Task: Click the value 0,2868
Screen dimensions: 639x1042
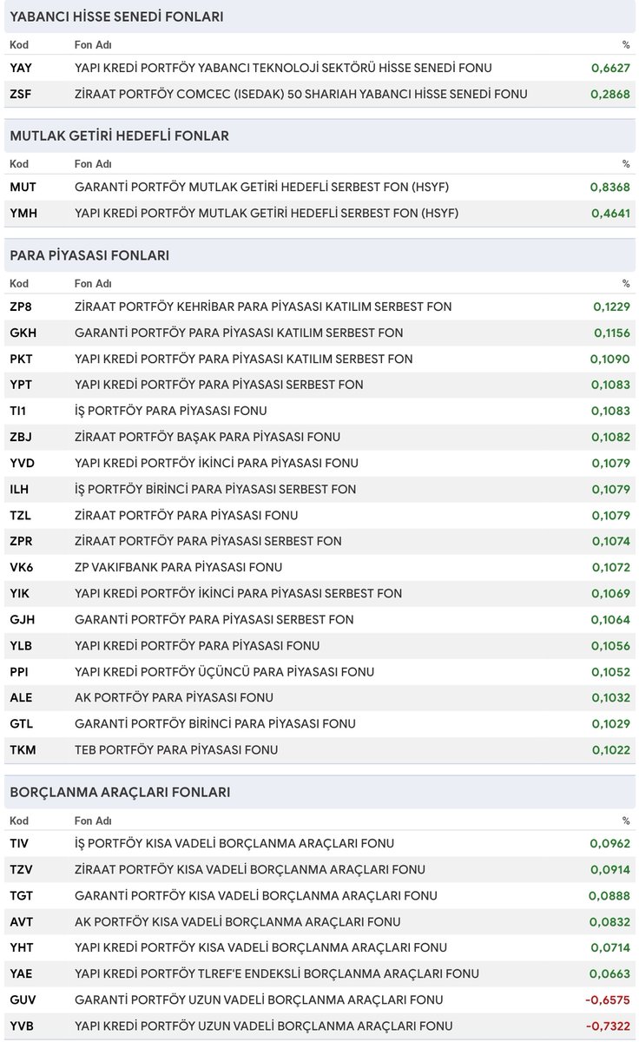Action: point(611,94)
